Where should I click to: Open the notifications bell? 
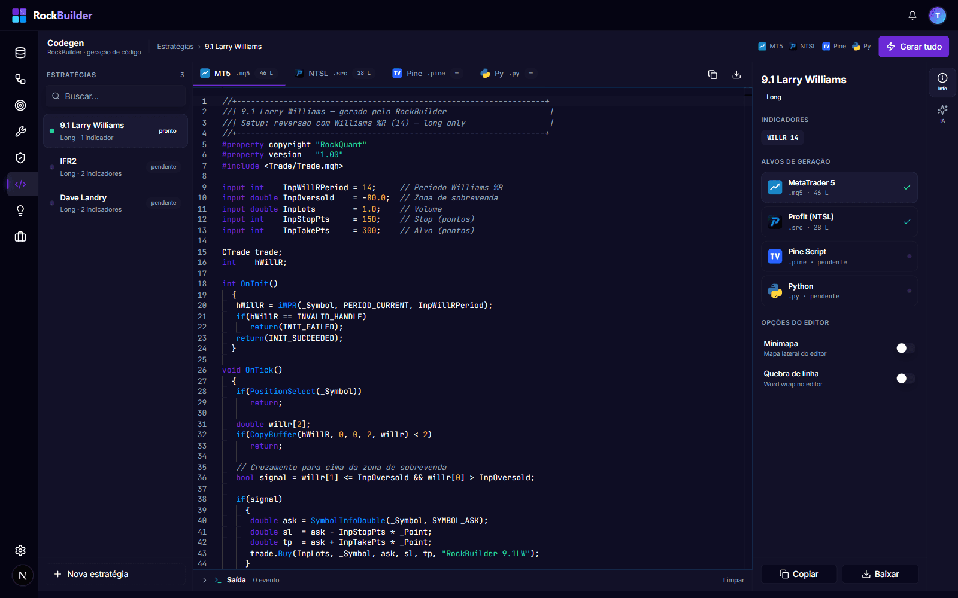click(x=912, y=16)
